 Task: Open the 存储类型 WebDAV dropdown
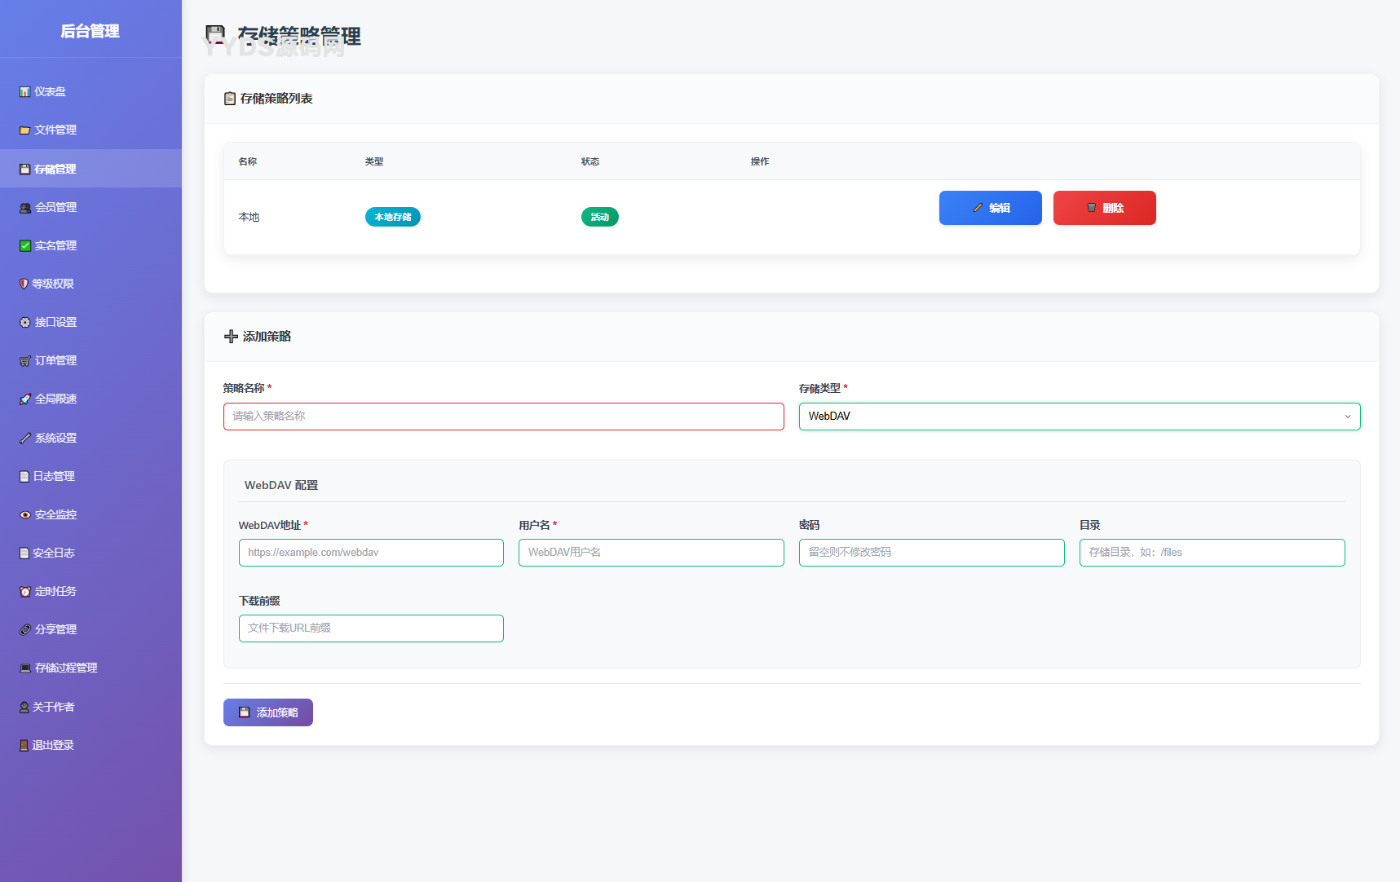(x=1079, y=417)
